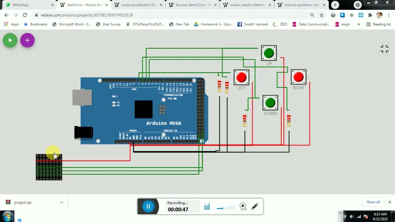
Task: Pause the screen recording
Action: point(148,207)
